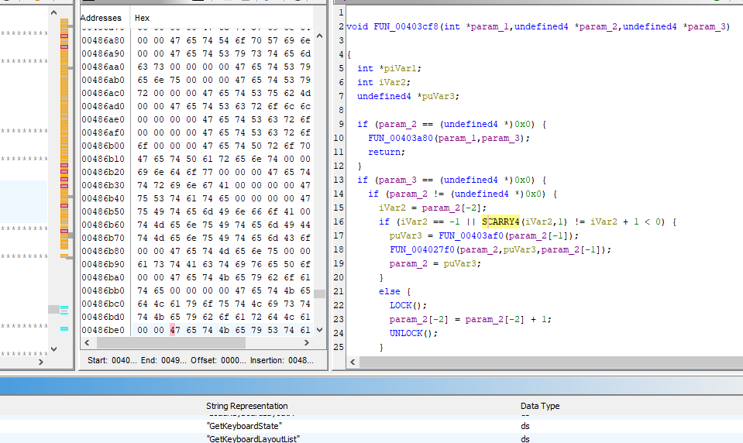The height and width of the screenshot is (443, 743).
Task: Click the listing panel scroll up arrow
Action: [x=54, y=13]
